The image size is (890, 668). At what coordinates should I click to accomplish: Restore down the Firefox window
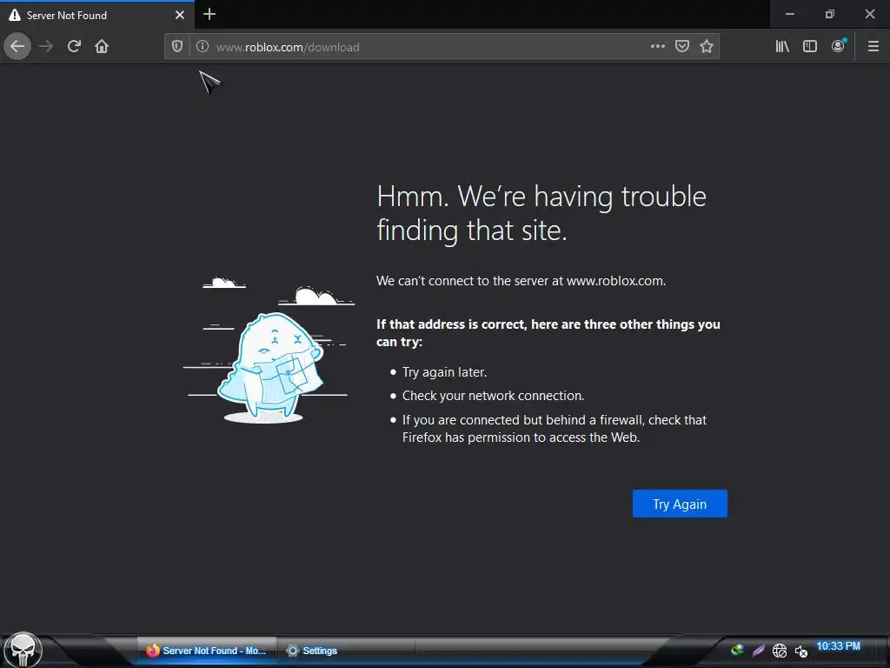[x=830, y=14]
